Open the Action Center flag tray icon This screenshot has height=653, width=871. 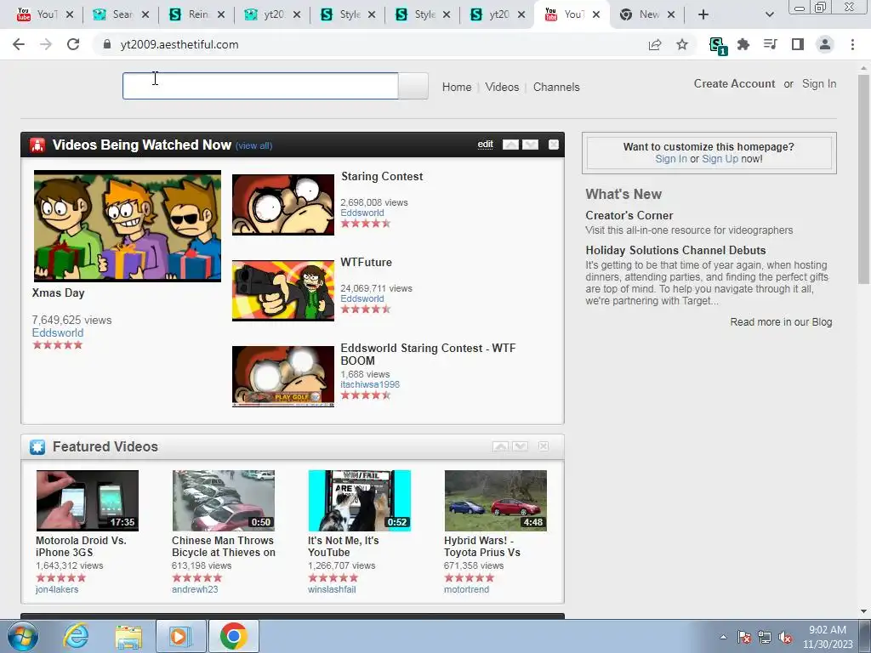tap(743, 638)
